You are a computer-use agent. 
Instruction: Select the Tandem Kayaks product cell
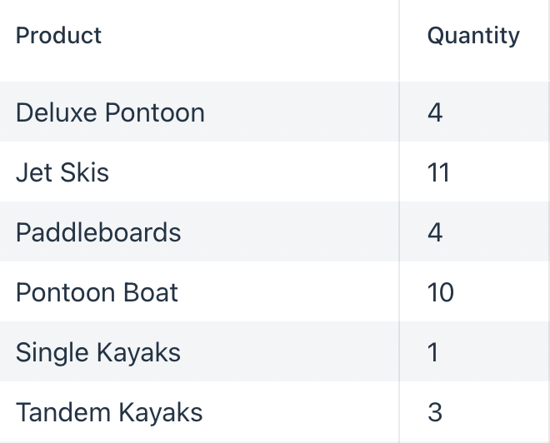click(x=199, y=412)
